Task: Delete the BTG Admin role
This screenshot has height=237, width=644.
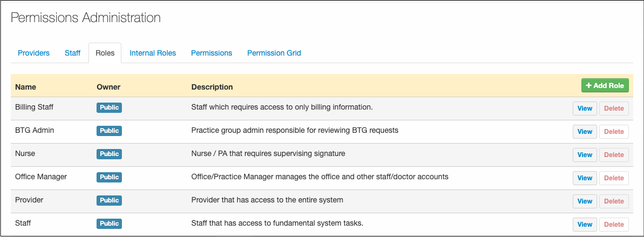Action: [x=614, y=132]
